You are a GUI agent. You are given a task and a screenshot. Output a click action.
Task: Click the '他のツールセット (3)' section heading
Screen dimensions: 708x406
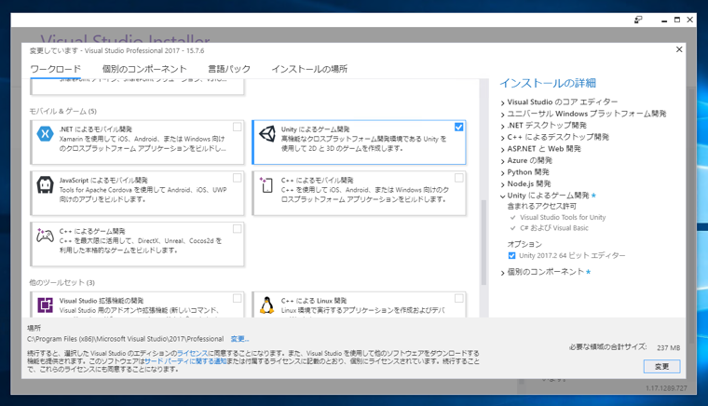pos(61,282)
